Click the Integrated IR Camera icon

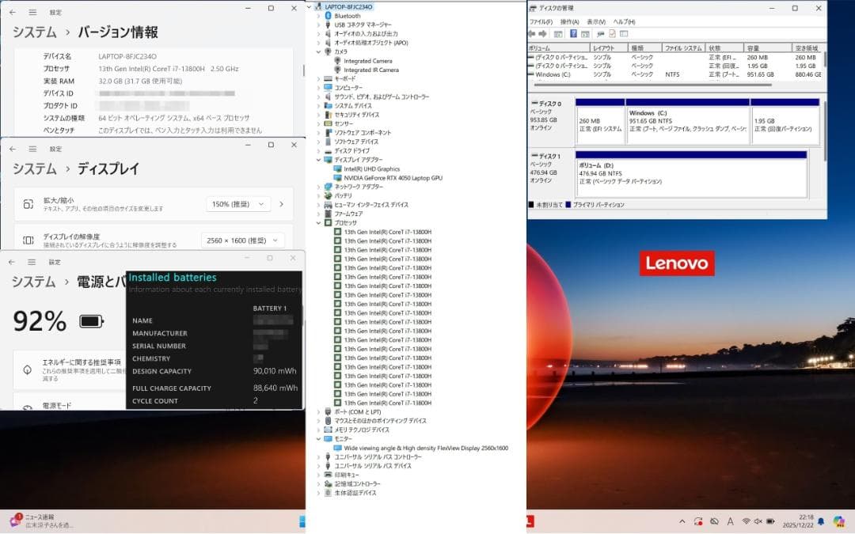tap(339, 69)
